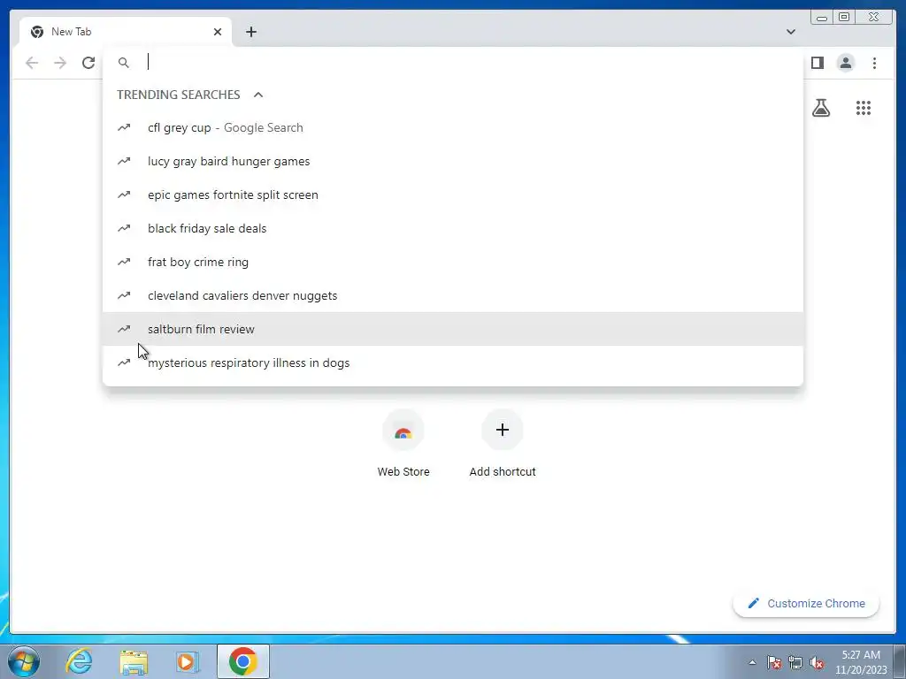This screenshot has height=679, width=906.
Task: Select suggestion mysterious respiratory illness in dogs
Action: click(x=452, y=362)
